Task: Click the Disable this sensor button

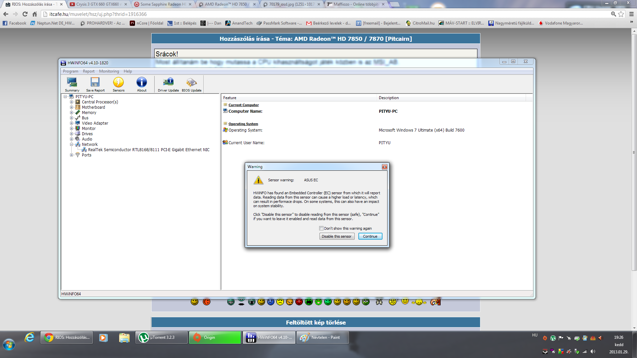Action: [x=337, y=236]
